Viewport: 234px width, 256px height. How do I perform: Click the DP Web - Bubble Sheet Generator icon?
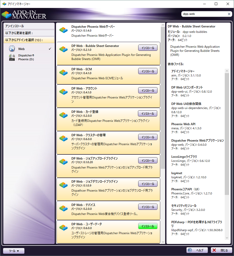[63, 49]
